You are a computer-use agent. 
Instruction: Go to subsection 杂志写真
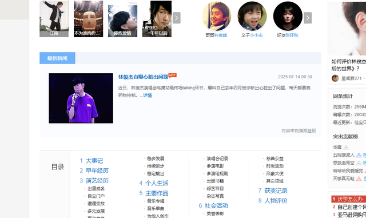[215, 196]
